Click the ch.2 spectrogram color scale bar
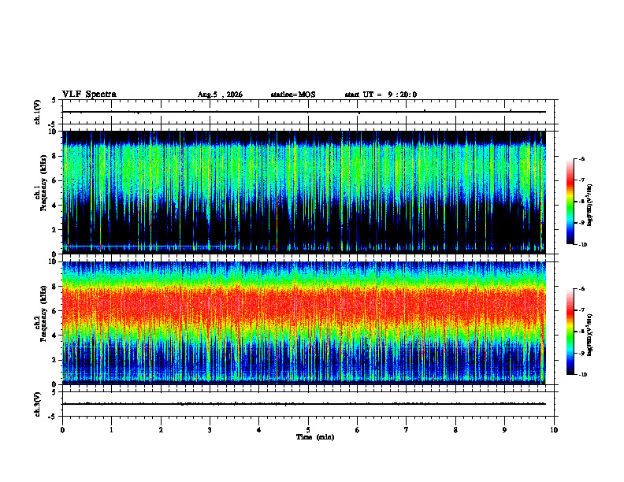 [570, 332]
